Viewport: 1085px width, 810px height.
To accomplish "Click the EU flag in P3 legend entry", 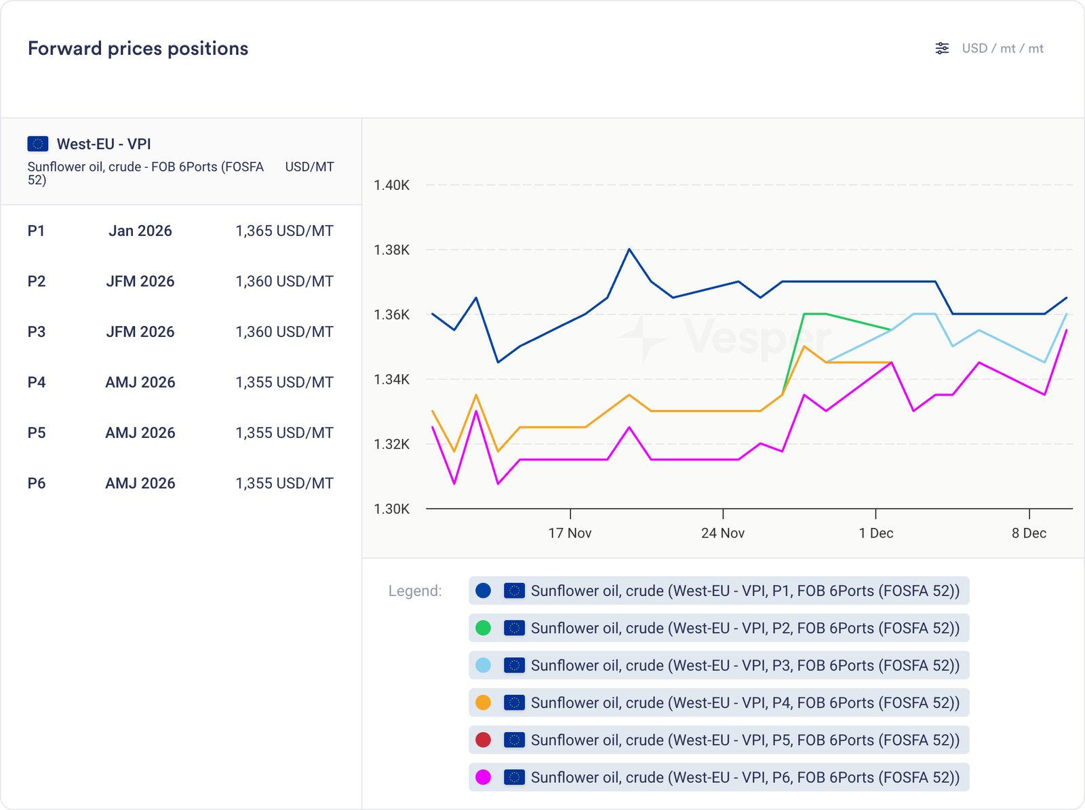I will 514,666.
